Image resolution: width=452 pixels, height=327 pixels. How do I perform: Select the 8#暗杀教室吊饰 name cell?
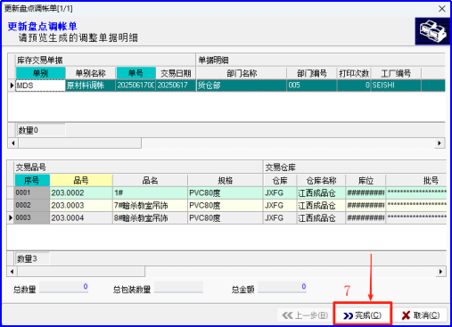[x=150, y=217]
